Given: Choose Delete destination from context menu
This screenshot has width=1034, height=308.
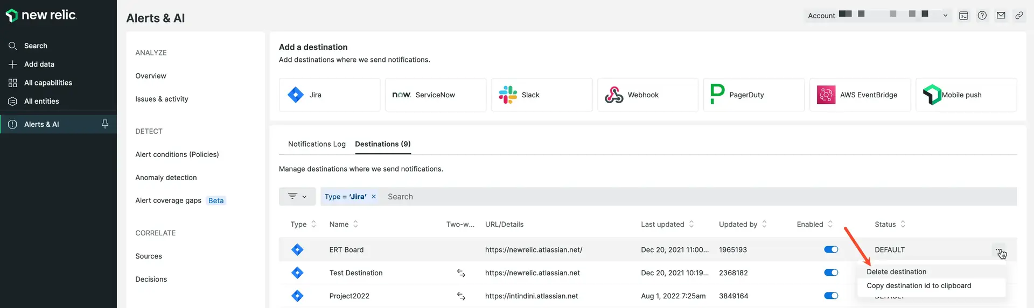Looking at the screenshot, I should coord(896,272).
